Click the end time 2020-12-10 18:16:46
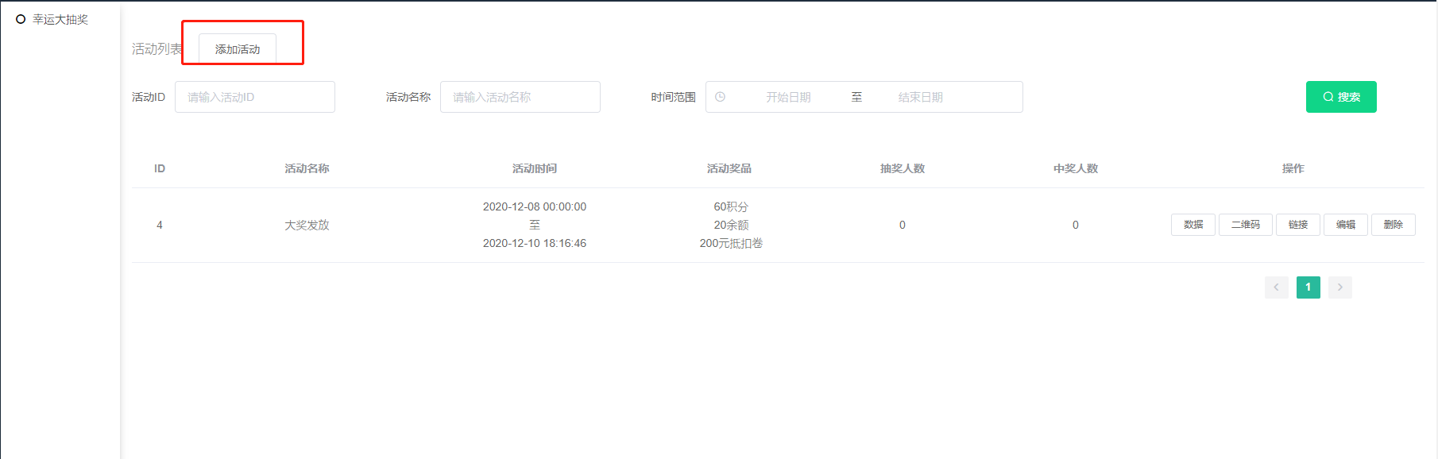 (535, 243)
